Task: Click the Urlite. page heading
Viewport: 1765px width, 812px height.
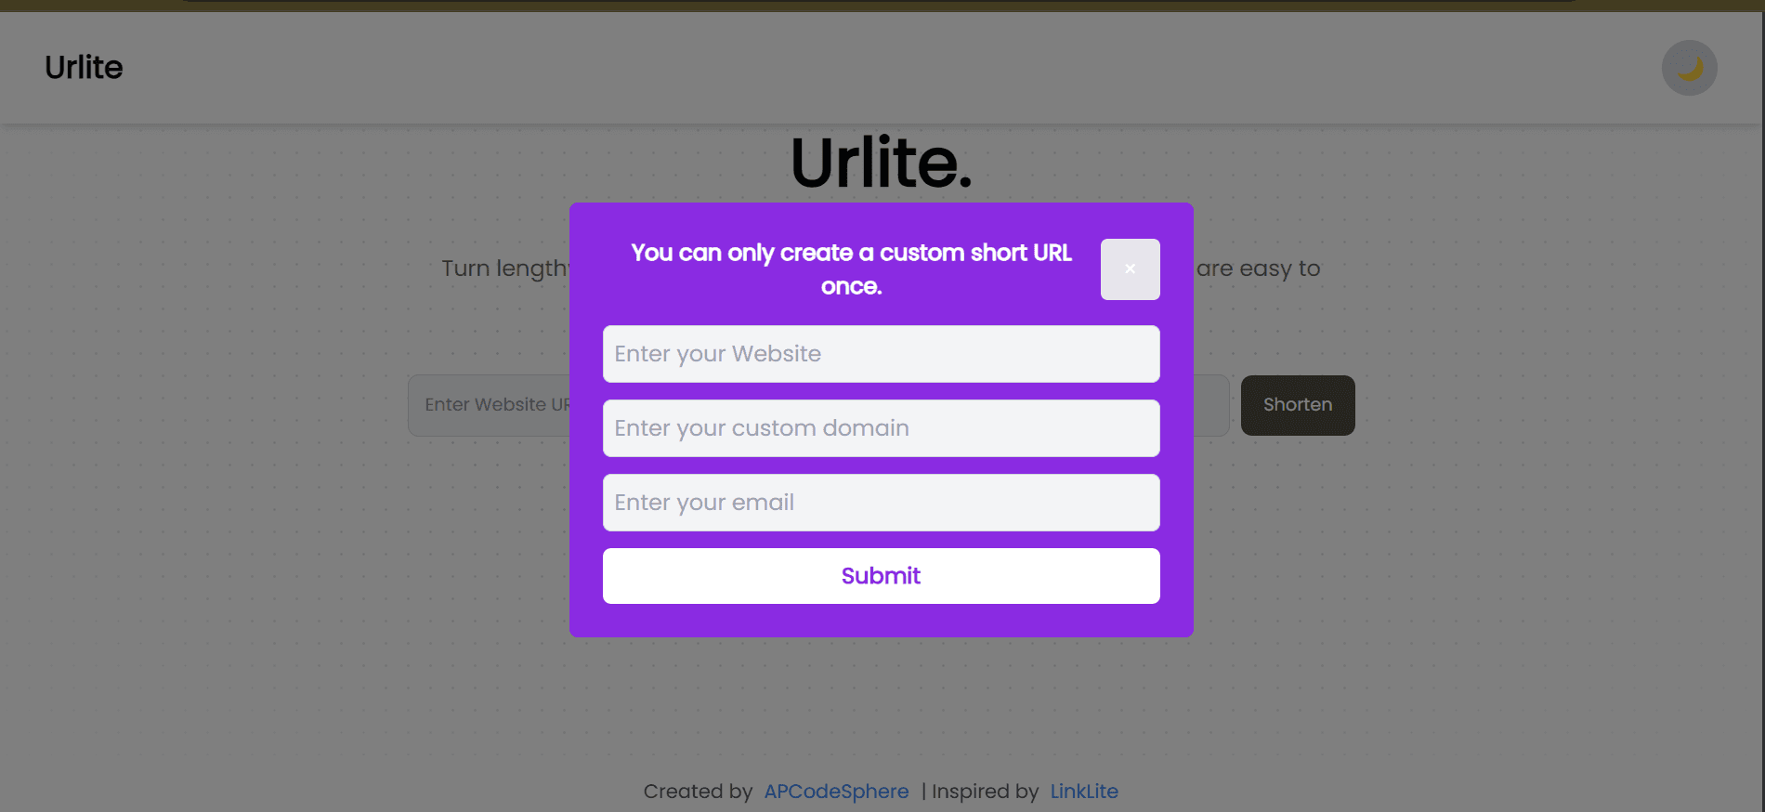Action: coord(880,162)
